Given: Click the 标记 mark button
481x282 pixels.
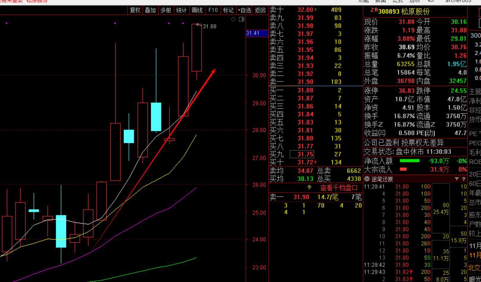Looking at the screenshot, I should point(228,10).
